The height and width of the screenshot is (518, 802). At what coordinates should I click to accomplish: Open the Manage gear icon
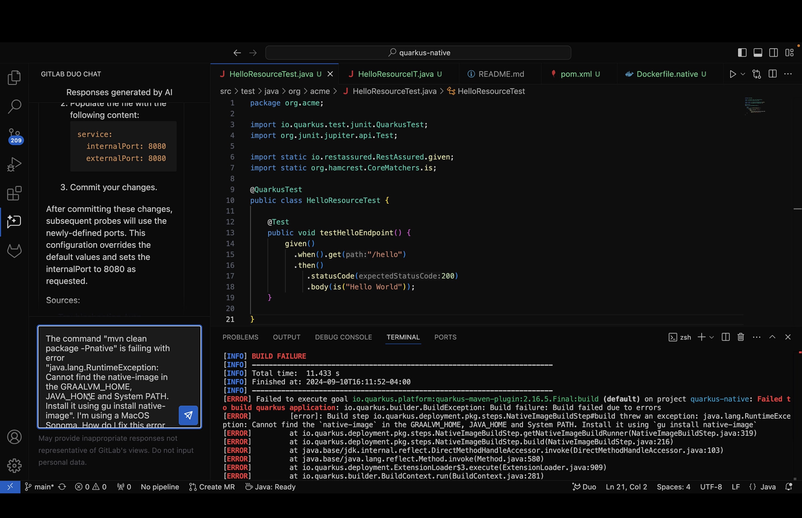coord(14,466)
